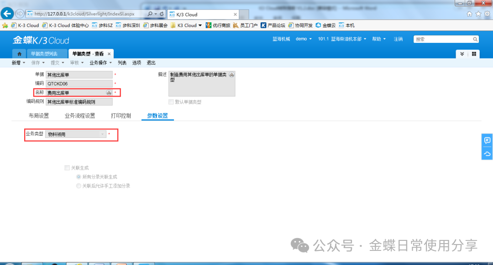The width and height of the screenshot is (493, 265).
Task: Go to the K/3 Cloud home tab icon
Action: pos(19,54)
